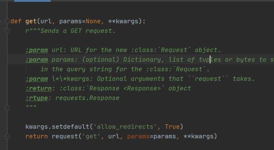Click the :param tag before \*\*kwargs

click(37, 79)
